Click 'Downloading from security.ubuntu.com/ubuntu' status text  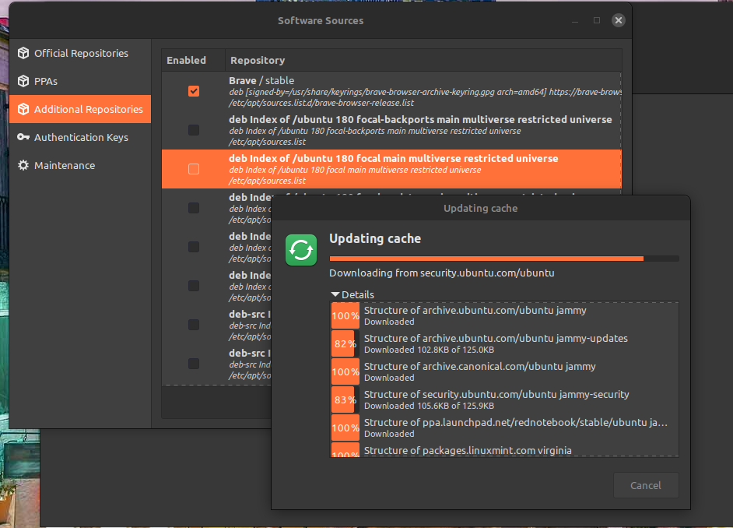point(442,273)
